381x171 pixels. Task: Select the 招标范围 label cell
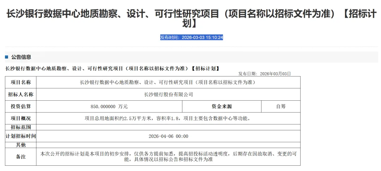click(x=21, y=127)
